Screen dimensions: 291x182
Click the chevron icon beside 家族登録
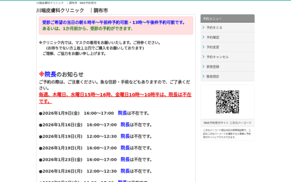click(x=203, y=66)
